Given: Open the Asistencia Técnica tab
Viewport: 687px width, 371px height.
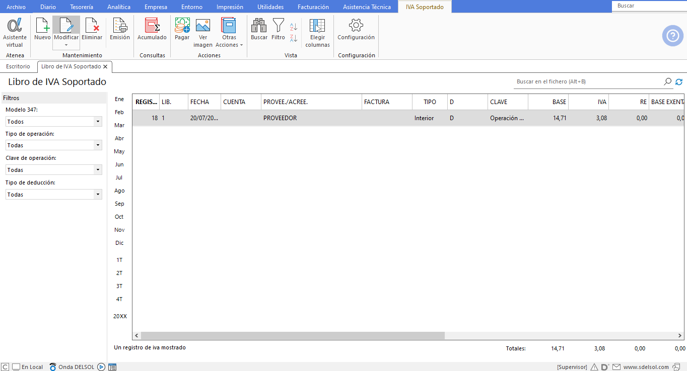Looking at the screenshot, I should coord(367,7).
